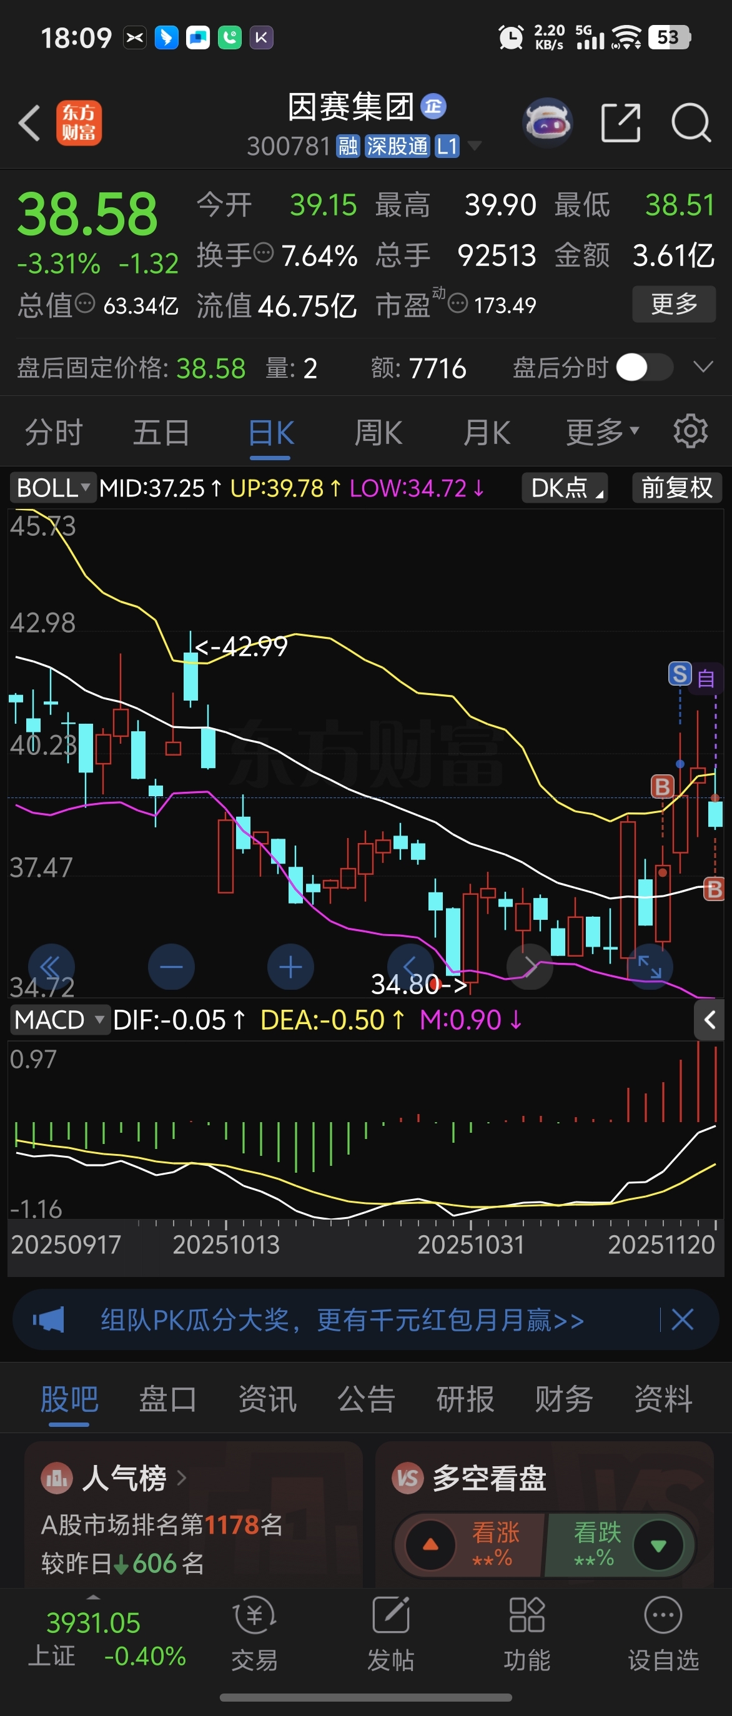732x1716 pixels.
Task: Tap 总值 info circle icon
Action: [x=84, y=303]
